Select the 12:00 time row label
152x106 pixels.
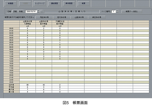coord(11,56)
